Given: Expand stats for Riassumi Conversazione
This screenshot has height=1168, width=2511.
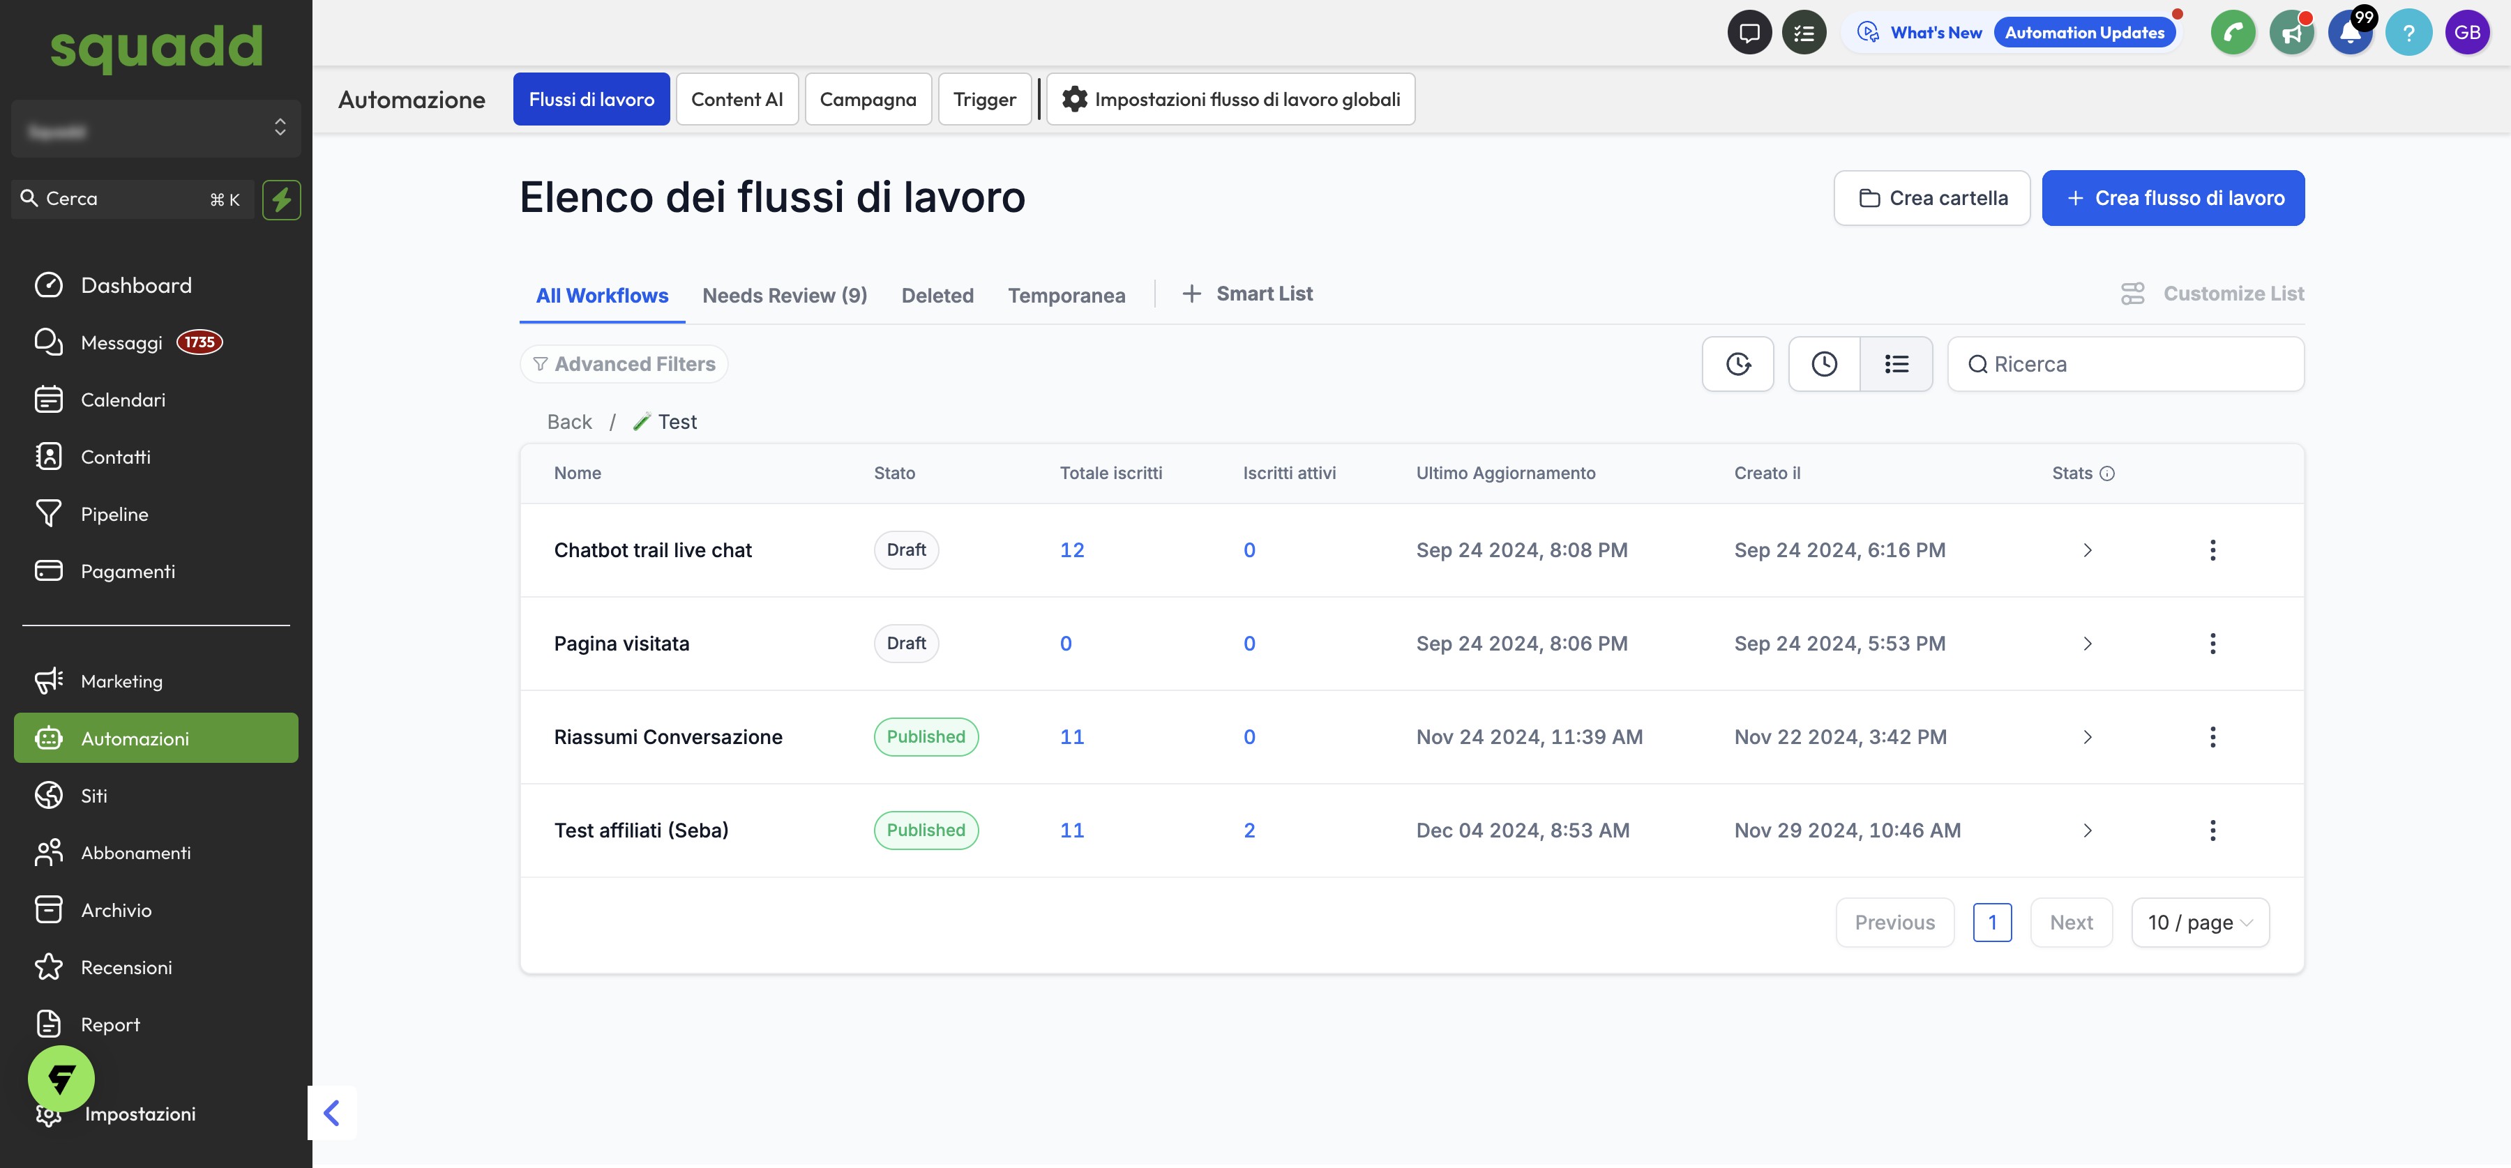Looking at the screenshot, I should tap(2087, 738).
